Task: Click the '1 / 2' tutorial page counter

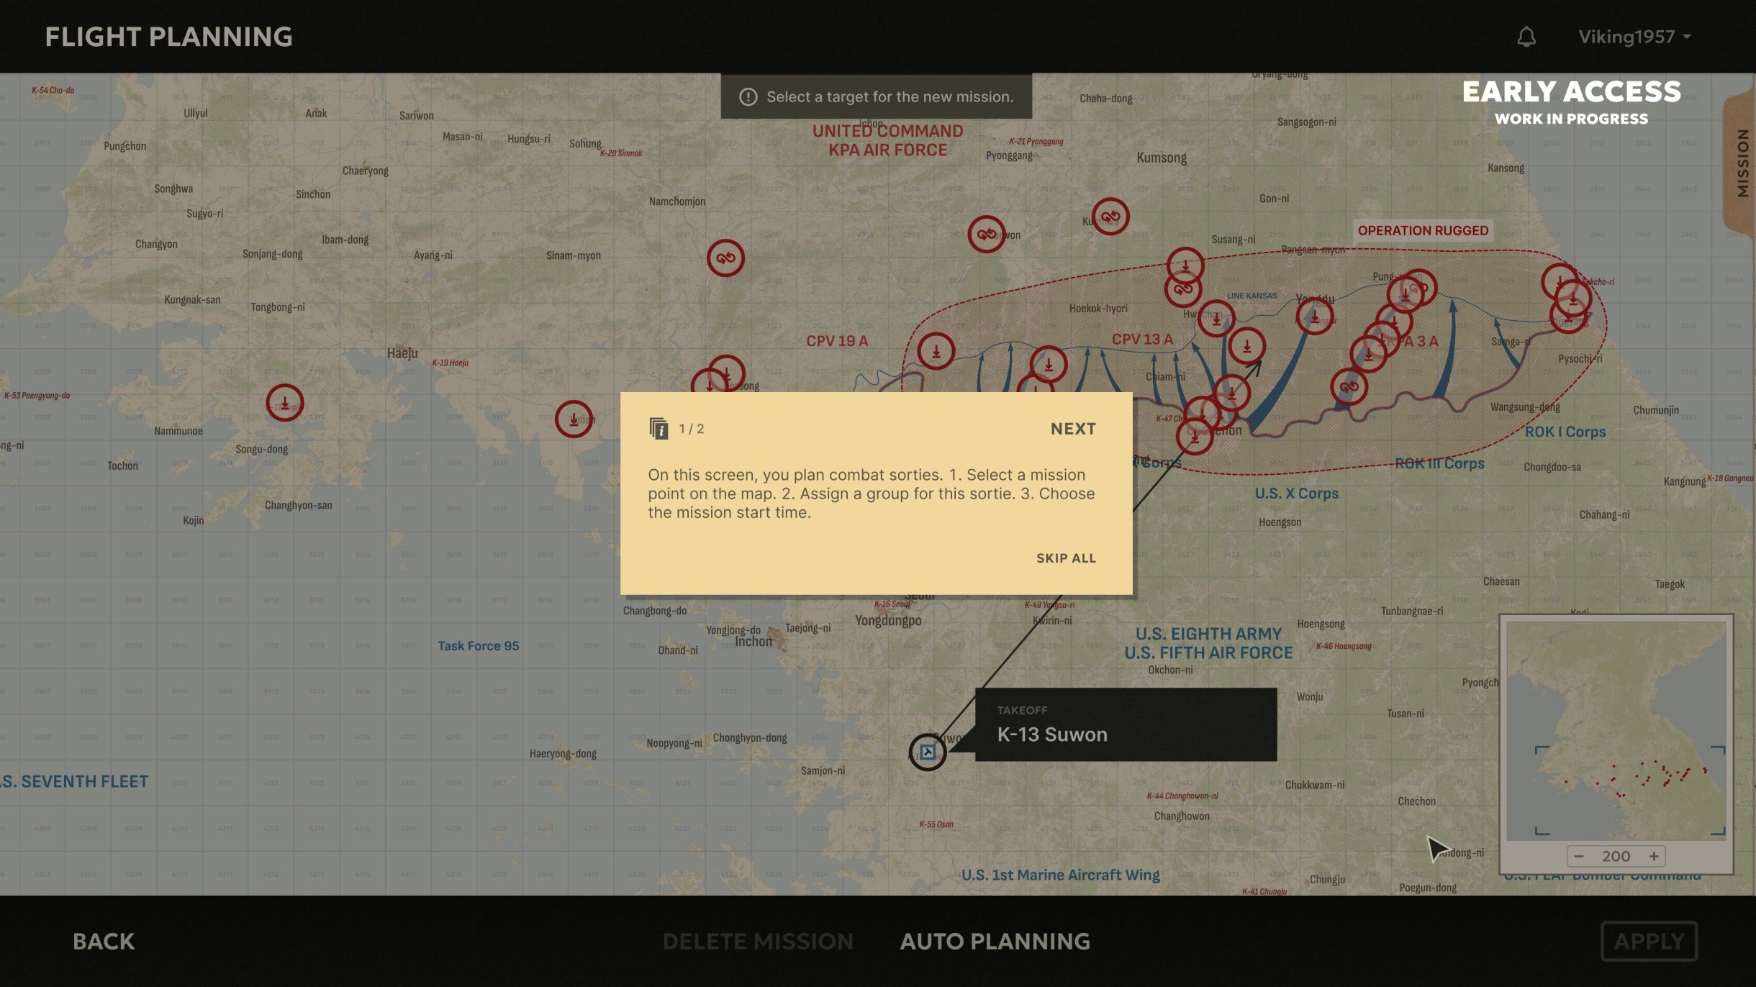Action: pyautogui.click(x=691, y=429)
